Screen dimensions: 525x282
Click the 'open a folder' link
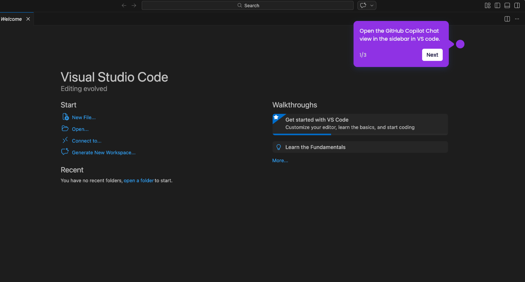click(139, 181)
